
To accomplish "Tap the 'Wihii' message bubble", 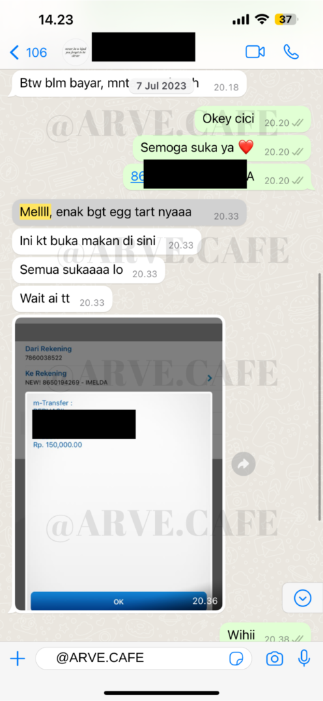I will click(266, 635).
